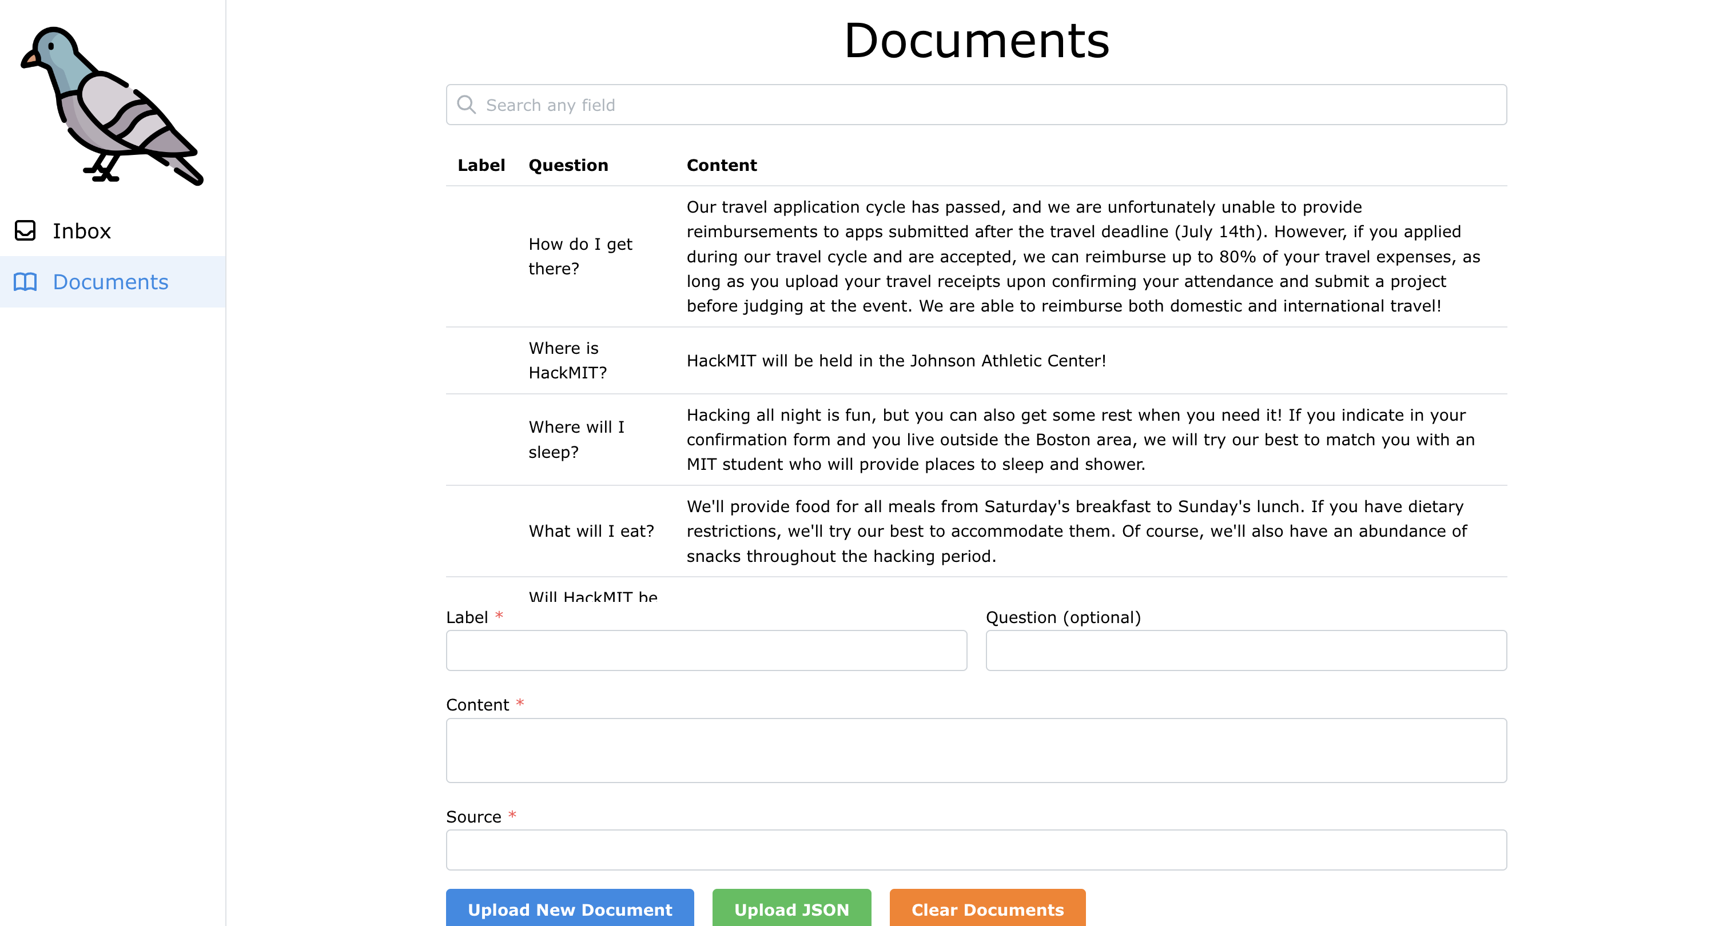Select the Inbox envelope icon
This screenshot has width=1719, height=926.
[25, 231]
